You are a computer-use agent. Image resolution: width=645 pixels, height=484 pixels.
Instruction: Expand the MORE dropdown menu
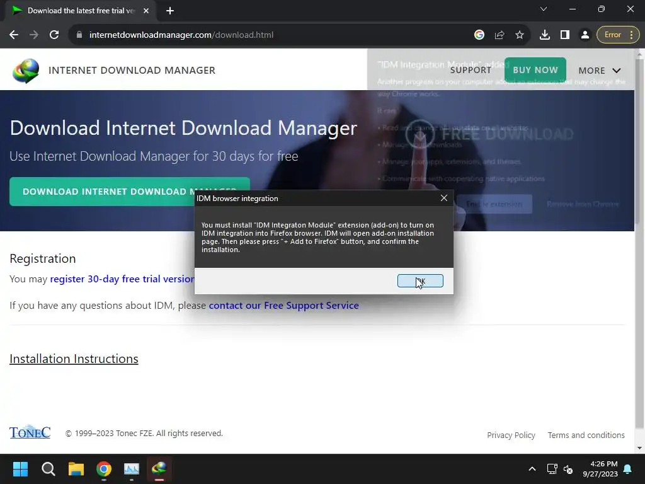pyautogui.click(x=600, y=71)
